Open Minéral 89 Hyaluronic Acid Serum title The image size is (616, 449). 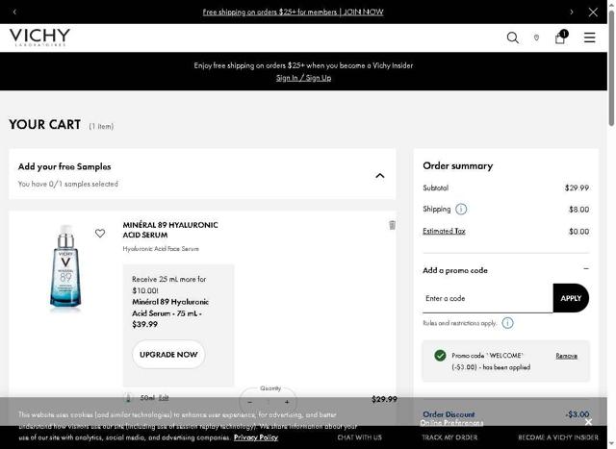(170, 230)
